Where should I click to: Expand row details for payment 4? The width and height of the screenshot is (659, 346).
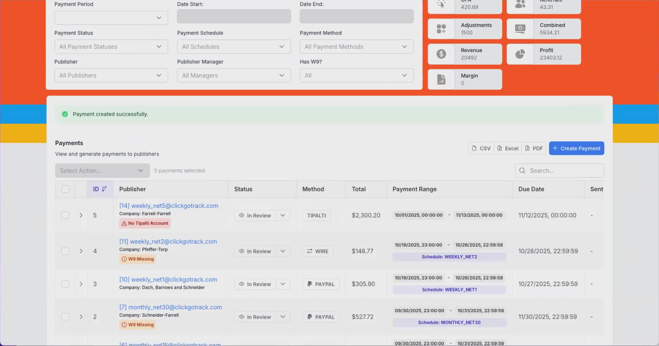click(81, 251)
